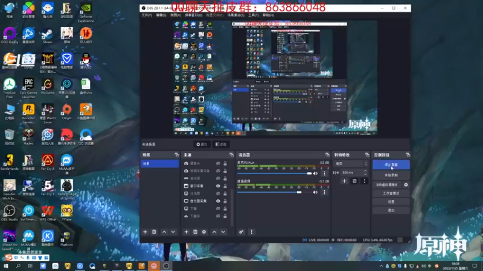483x271 pixels.
Task: Add a new source with plus icon
Action: pyautogui.click(x=186, y=232)
